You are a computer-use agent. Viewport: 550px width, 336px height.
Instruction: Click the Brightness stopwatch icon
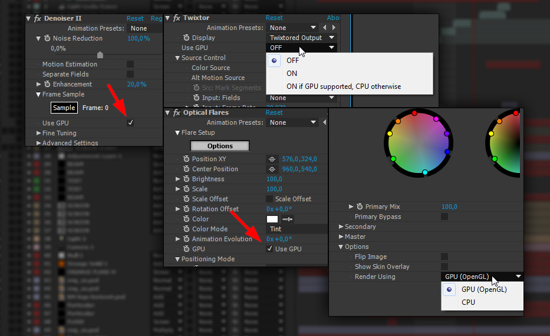[x=186, y=179]
